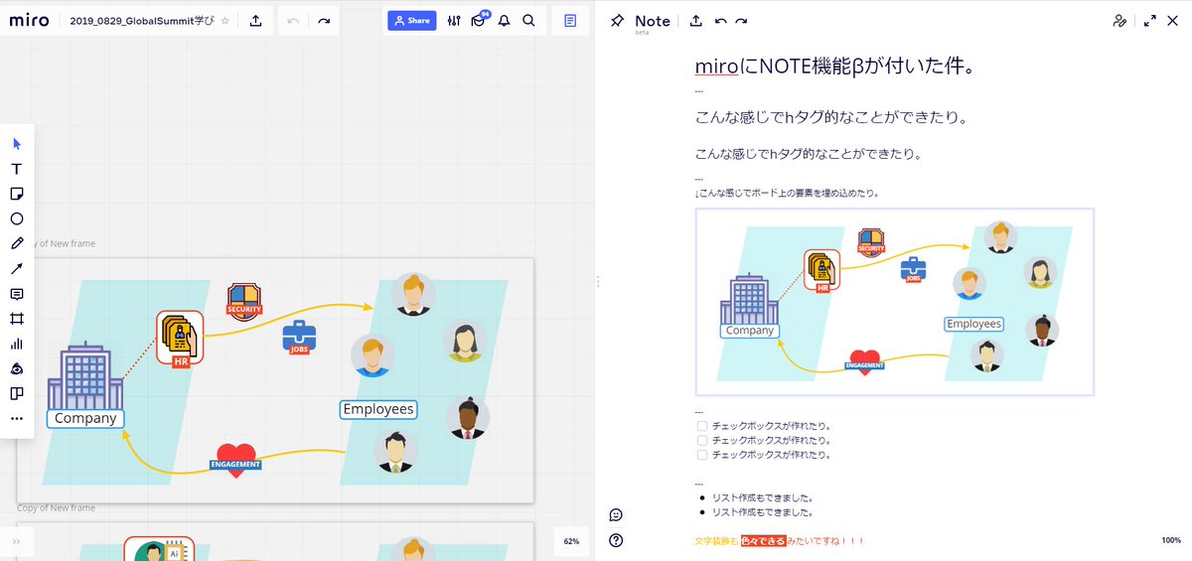Viewport: 1192px width, 561px height.
Task: Undo the last board action
Action: (293, 20)
